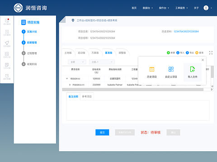Image resolution: width=217 pixels, height=162 pixels.
Task: Switch to the last version tab after 基准版
Action: coord(122,53)
